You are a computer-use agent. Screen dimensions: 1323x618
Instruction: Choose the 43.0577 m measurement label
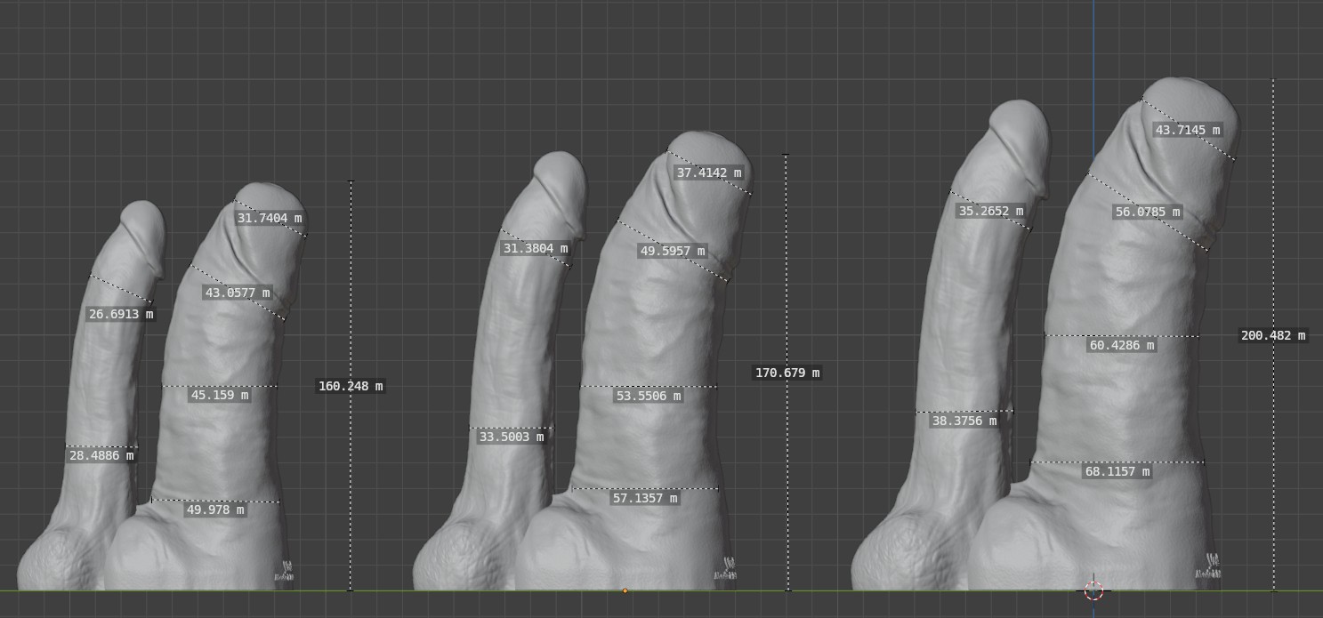point(238,293)
